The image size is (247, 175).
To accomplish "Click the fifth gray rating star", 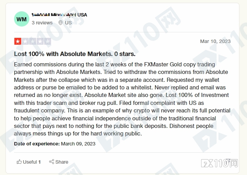I will click(47, 41).
